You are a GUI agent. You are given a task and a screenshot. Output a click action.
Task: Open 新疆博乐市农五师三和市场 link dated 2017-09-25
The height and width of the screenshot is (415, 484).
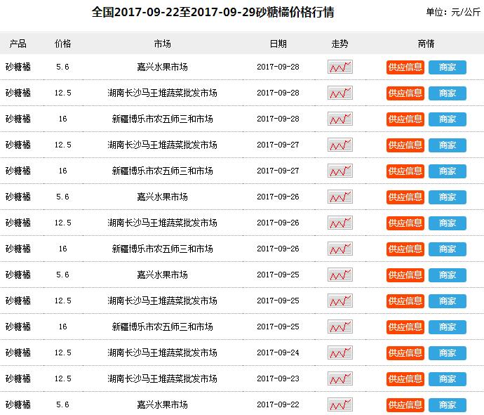coord(162,327)
